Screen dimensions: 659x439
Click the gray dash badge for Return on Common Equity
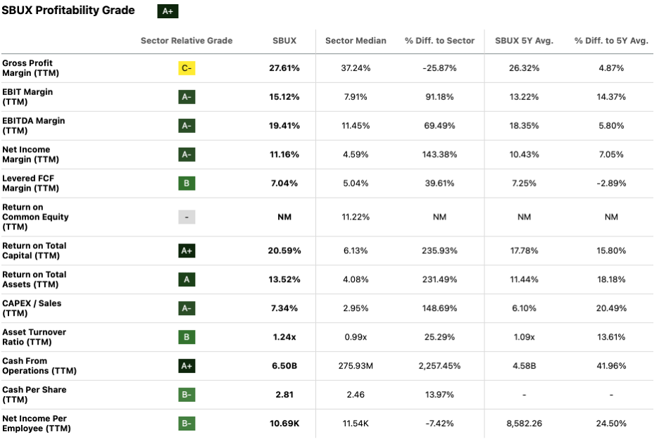click(x=187, y=217)
